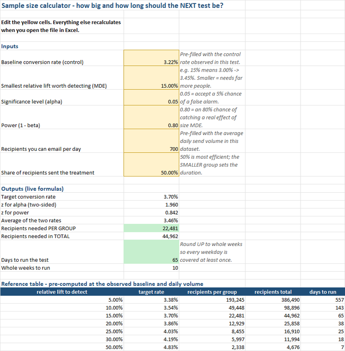This screenshot has height=351, width=345.
Task: Select the 25,858 recipients total cell
Action: pos(273,323)
